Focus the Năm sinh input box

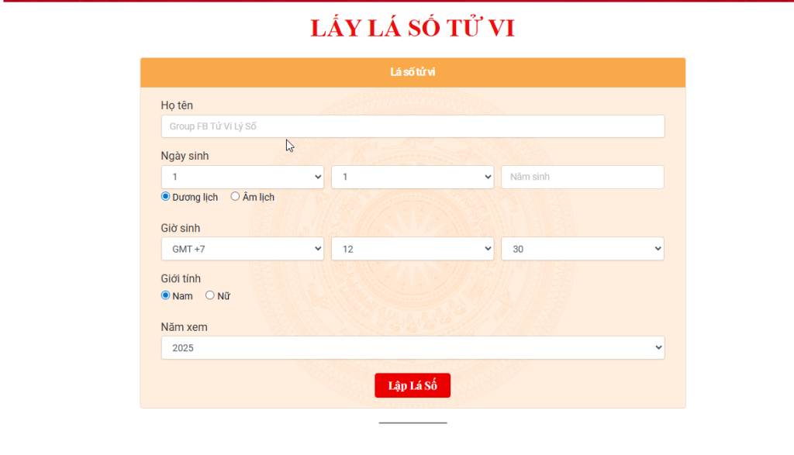[x=582, y=177]
